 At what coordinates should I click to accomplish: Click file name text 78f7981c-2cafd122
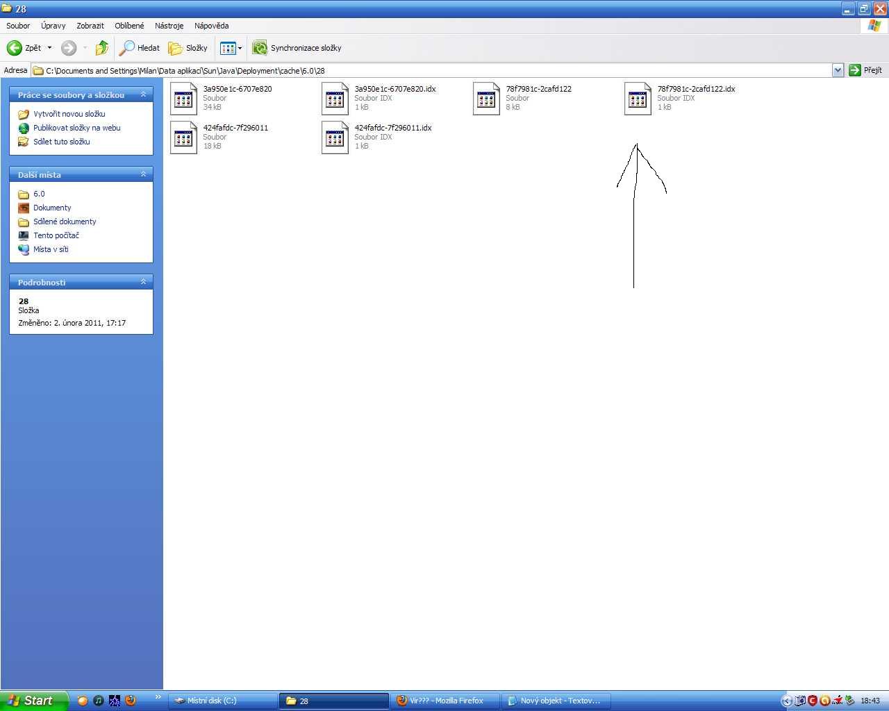539,89
